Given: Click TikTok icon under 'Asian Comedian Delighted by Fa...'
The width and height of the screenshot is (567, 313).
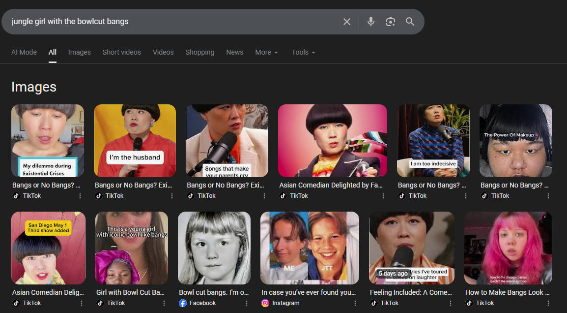Looking at the screenshot, I should point(283,196).
